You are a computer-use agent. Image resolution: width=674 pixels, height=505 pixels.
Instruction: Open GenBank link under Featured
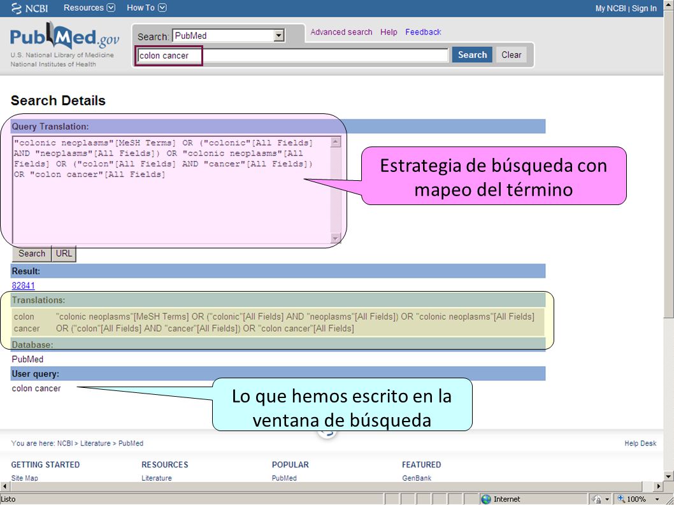coord(417,478)
